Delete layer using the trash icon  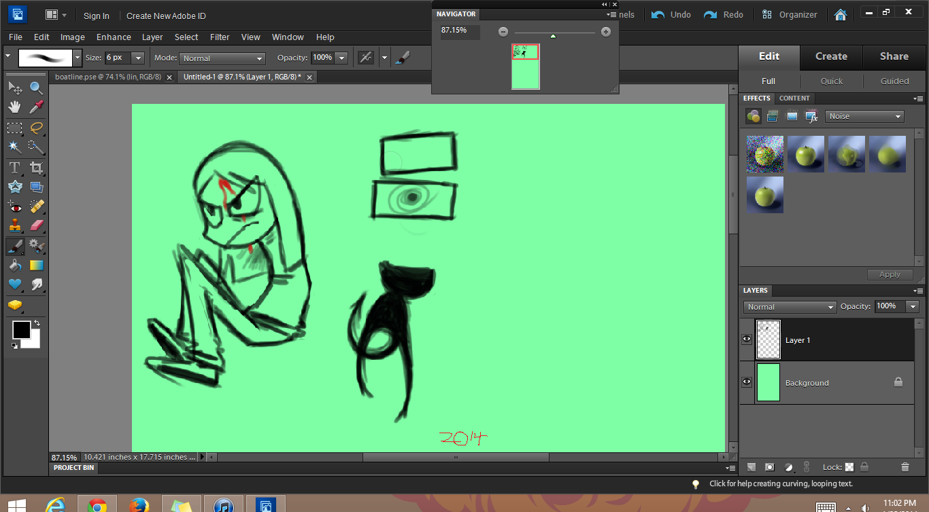coord(905,467)
